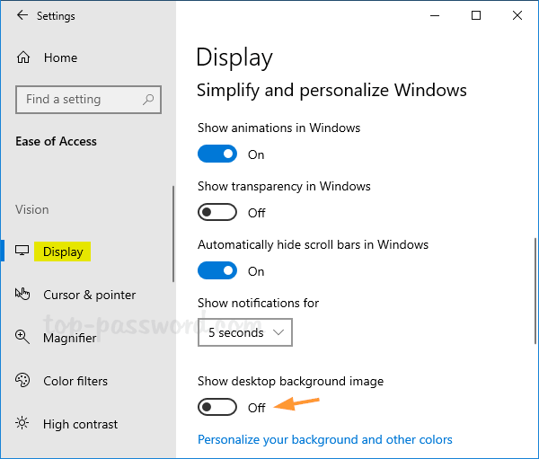Click the Display monitor icon

[x=23, y=252]
